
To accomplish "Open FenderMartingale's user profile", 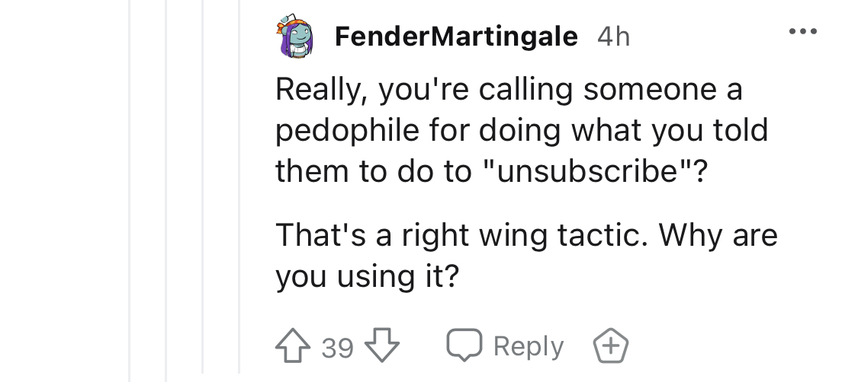I will pyautogui.click(x=456, y=37).
